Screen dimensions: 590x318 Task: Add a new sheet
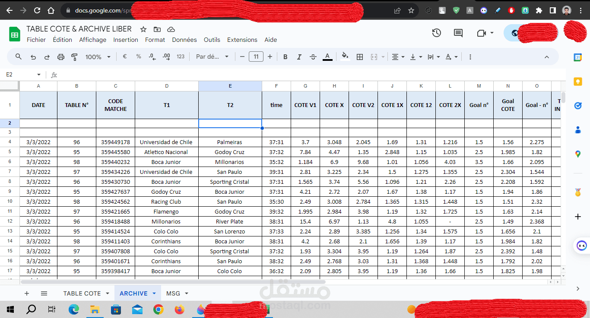27,293
